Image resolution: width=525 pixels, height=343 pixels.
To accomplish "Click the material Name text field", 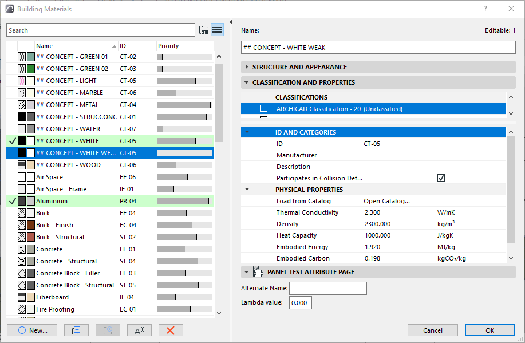I will pyautogui.click(x=378, y=47).
